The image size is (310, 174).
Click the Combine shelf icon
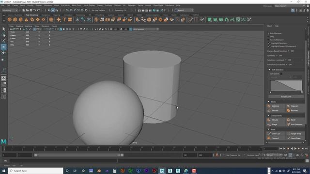click(96, 19)
